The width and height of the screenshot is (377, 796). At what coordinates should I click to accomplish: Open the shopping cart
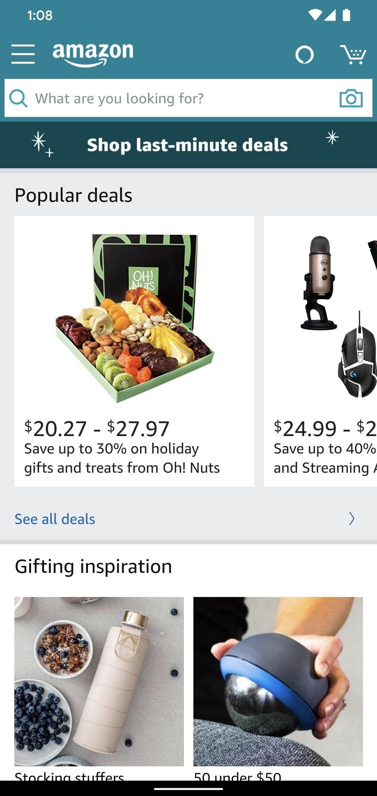point(353,55)
